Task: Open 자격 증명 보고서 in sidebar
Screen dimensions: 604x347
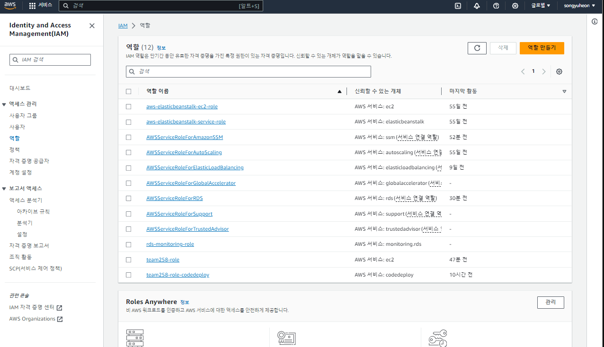Action: 29,245
